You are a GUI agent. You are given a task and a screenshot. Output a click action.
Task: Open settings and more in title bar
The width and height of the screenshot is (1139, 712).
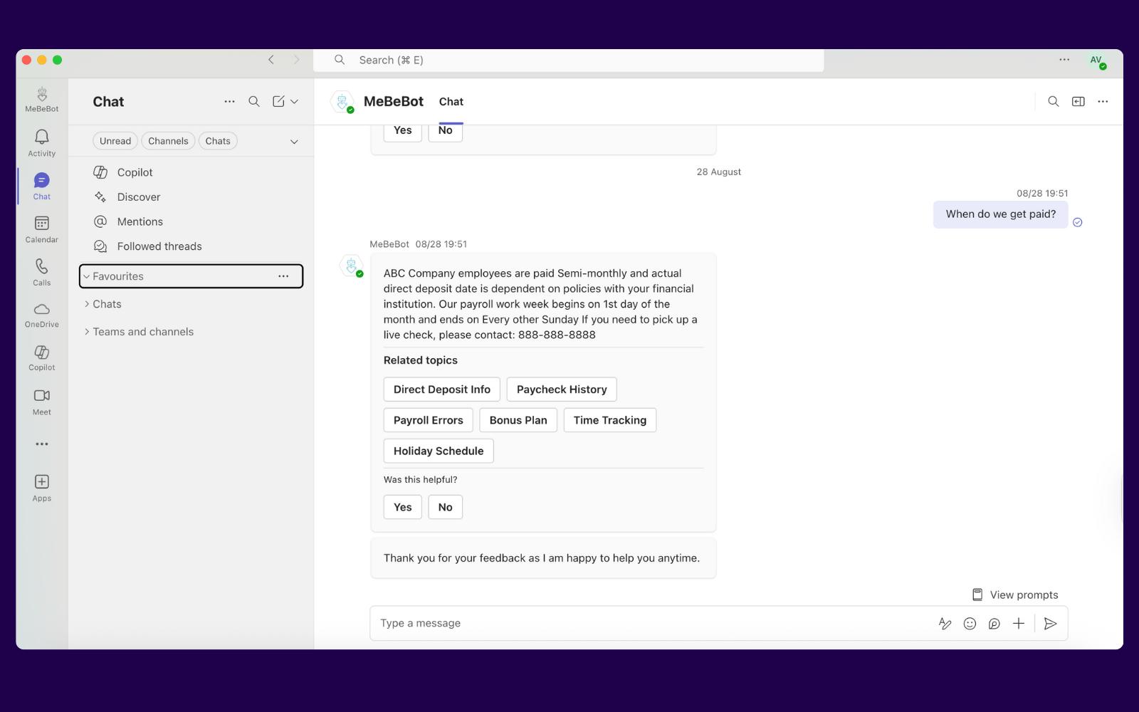[1064, 60]
